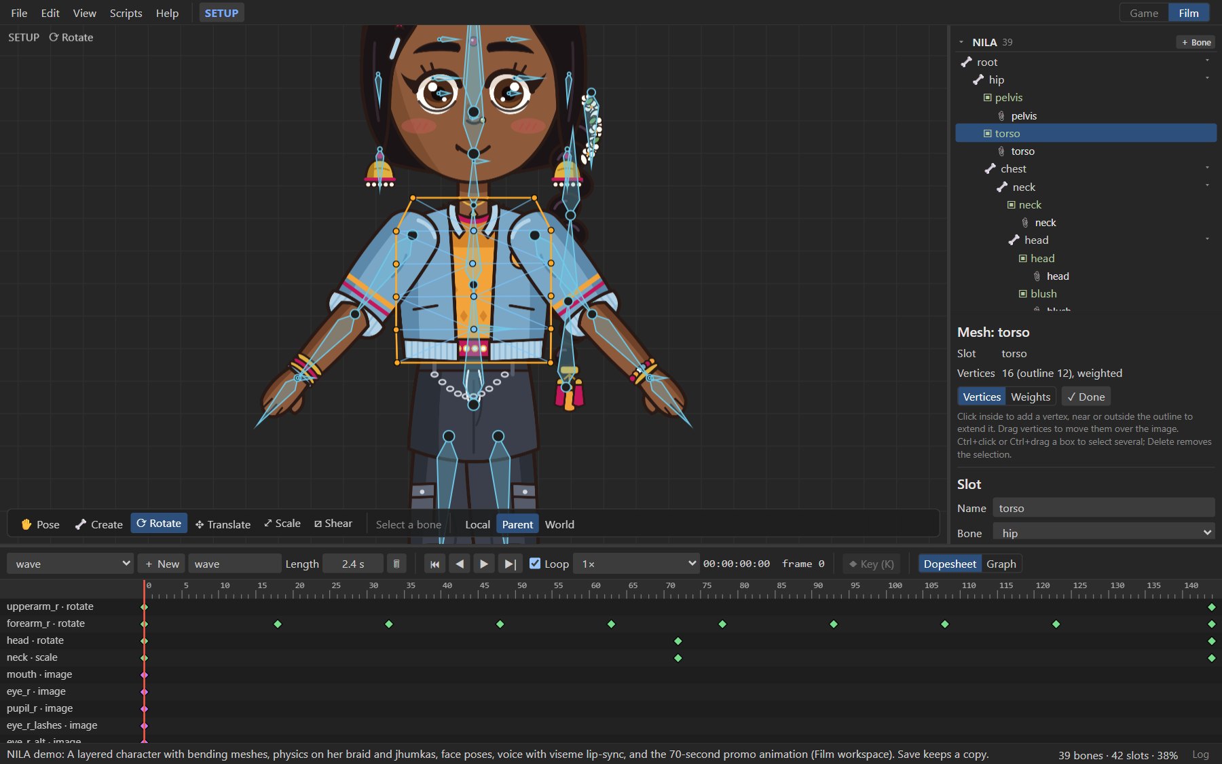The width and height of the screenshot is (1222, 764).
Task: Open the slot Bone hip dropdown
Action: click(1104, 533)
